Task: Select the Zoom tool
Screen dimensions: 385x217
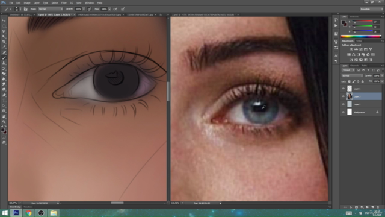Action: click(x=4, y=122)
